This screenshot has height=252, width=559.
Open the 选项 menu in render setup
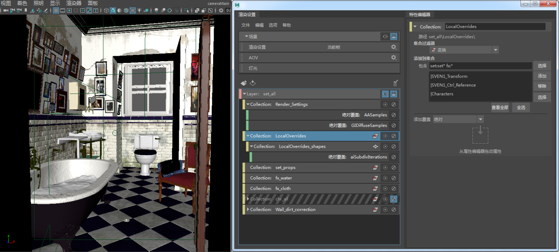(x=273, y=25)
